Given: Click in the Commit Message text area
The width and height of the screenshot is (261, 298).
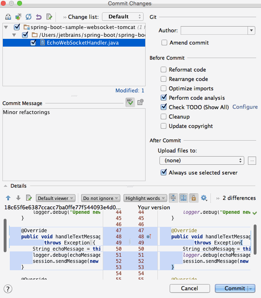Looking at the screenshot, I should tap(74, 145).
